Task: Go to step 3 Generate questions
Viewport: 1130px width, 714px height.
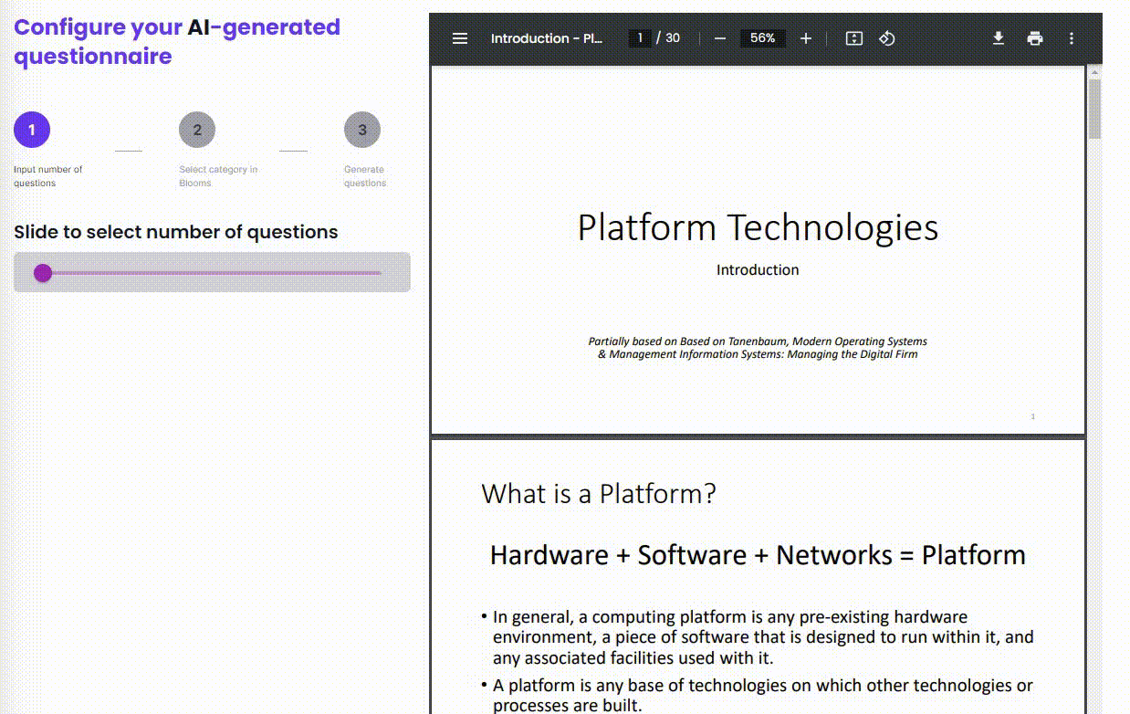Action: 361,130
